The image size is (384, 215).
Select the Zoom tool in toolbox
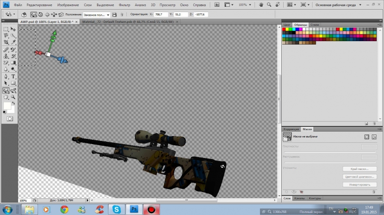point(13,97)
